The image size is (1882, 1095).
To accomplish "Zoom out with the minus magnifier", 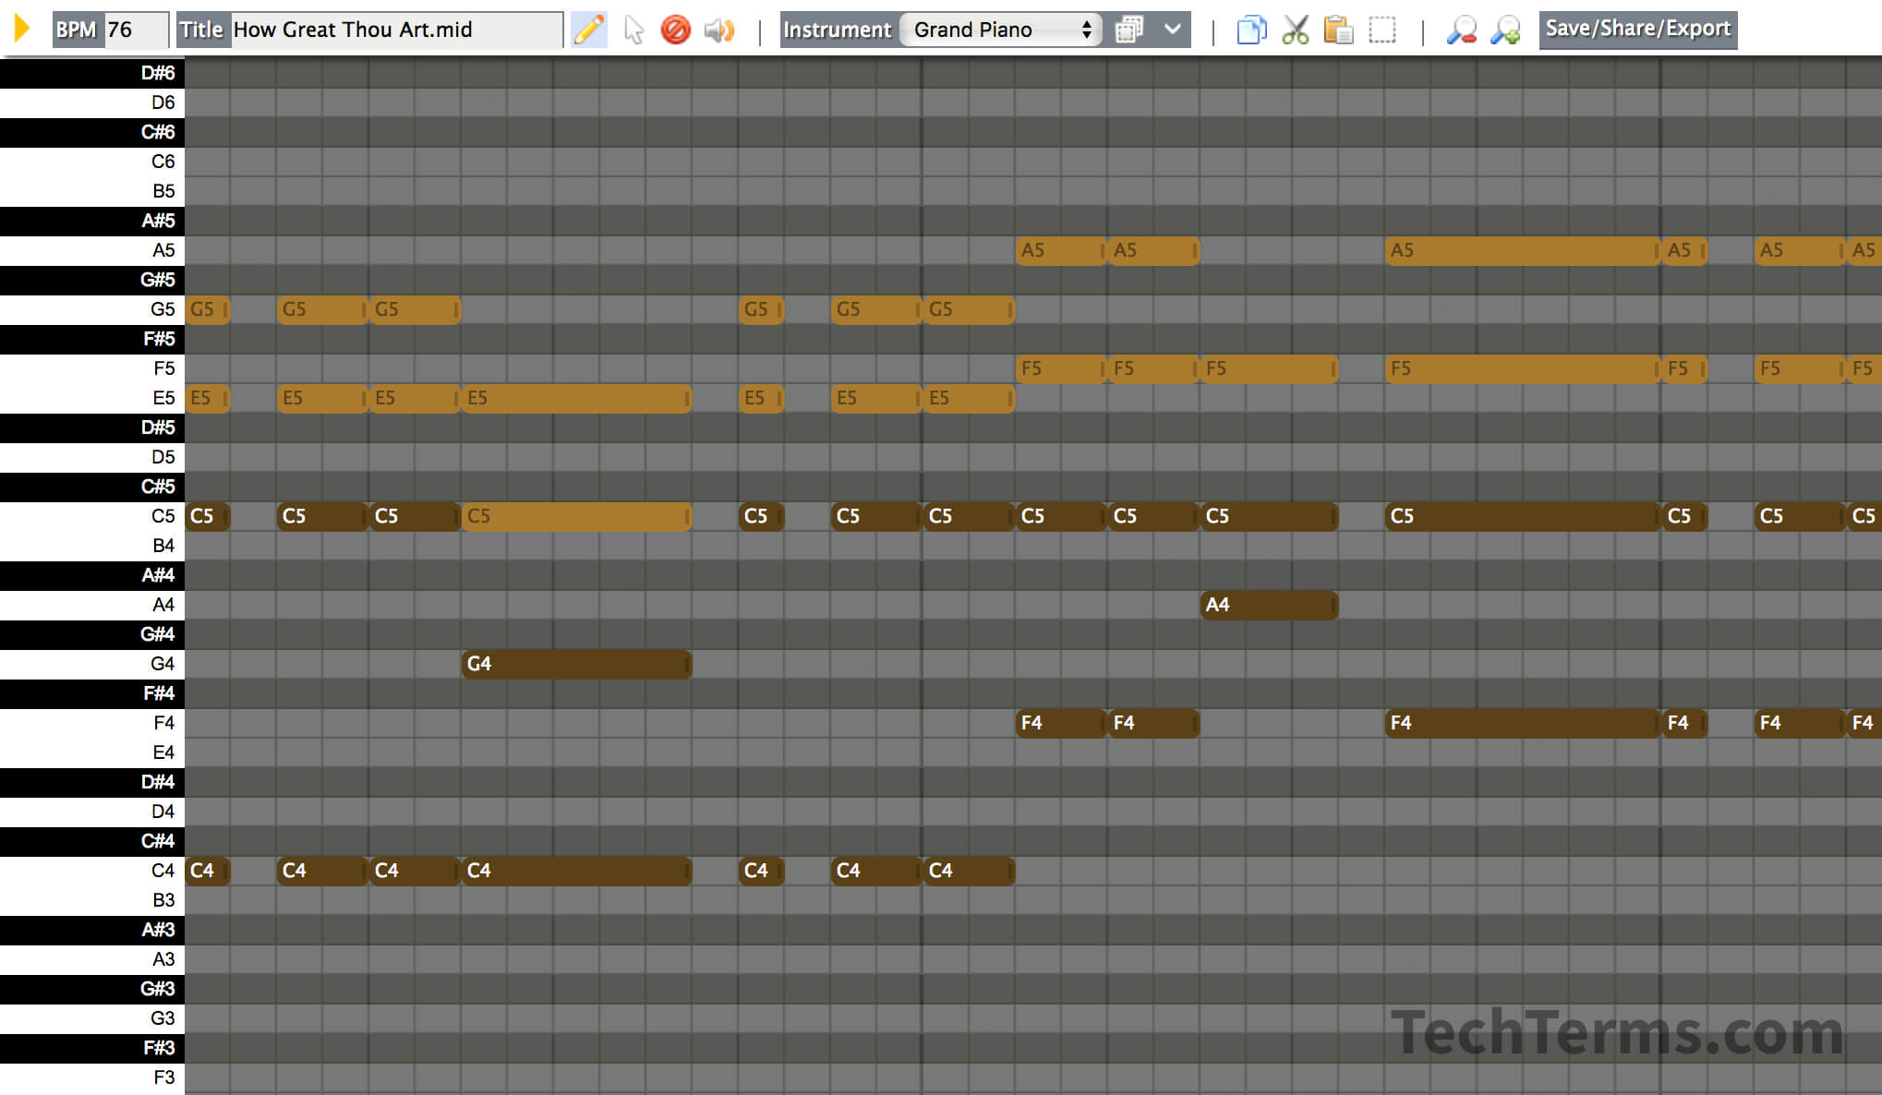I will 1461,30.
